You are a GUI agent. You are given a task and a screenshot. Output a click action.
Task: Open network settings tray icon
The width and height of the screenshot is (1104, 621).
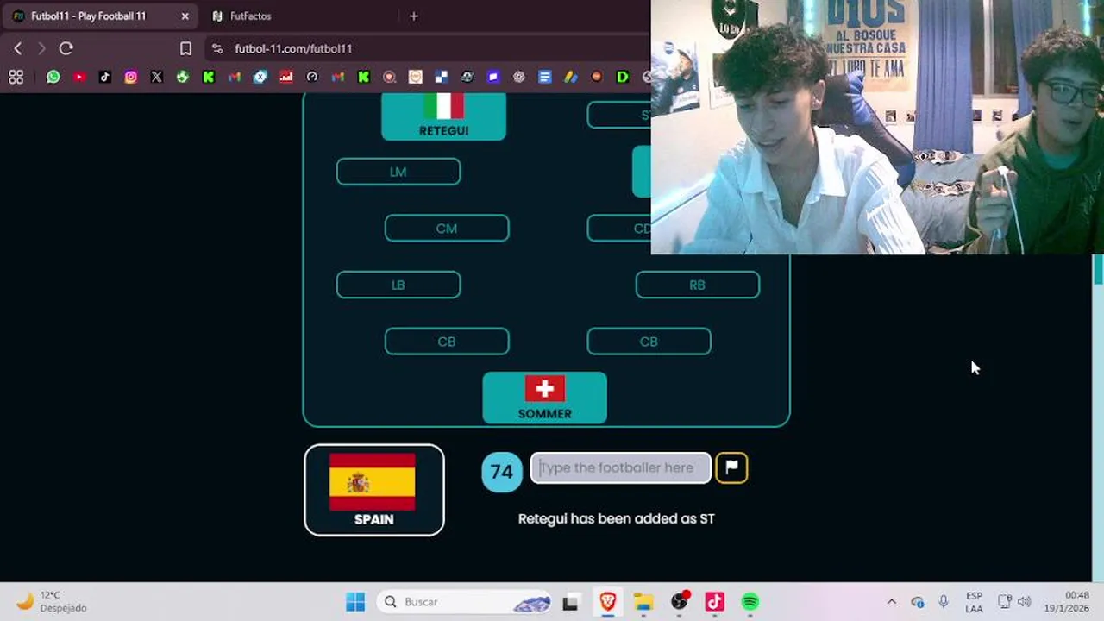click(1005, 602)
